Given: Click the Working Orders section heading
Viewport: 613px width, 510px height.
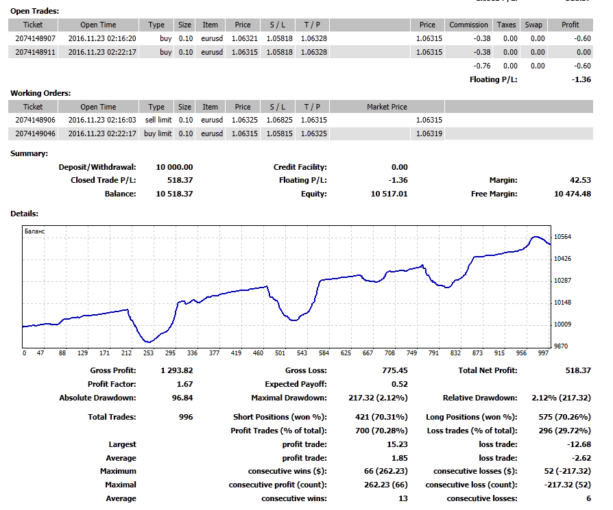Looking at the screenshot, I should click(40, 93).
